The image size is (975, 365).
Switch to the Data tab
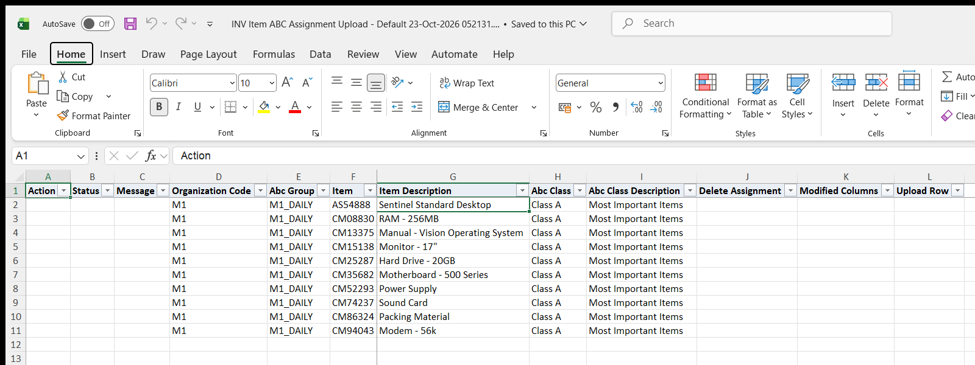[320, 54]
